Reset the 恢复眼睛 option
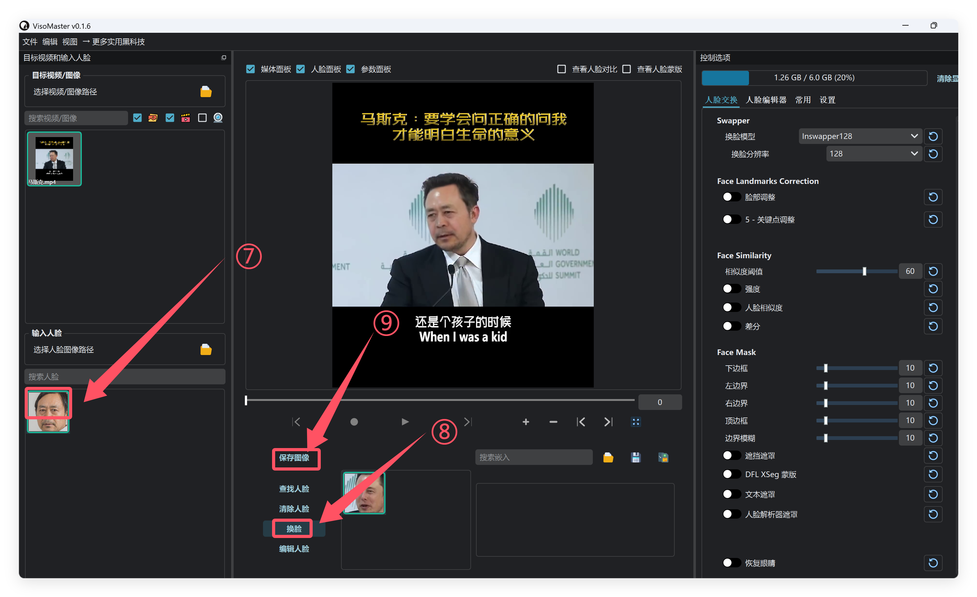This screenshot has height=597, width=977. [x=933, y=563]
